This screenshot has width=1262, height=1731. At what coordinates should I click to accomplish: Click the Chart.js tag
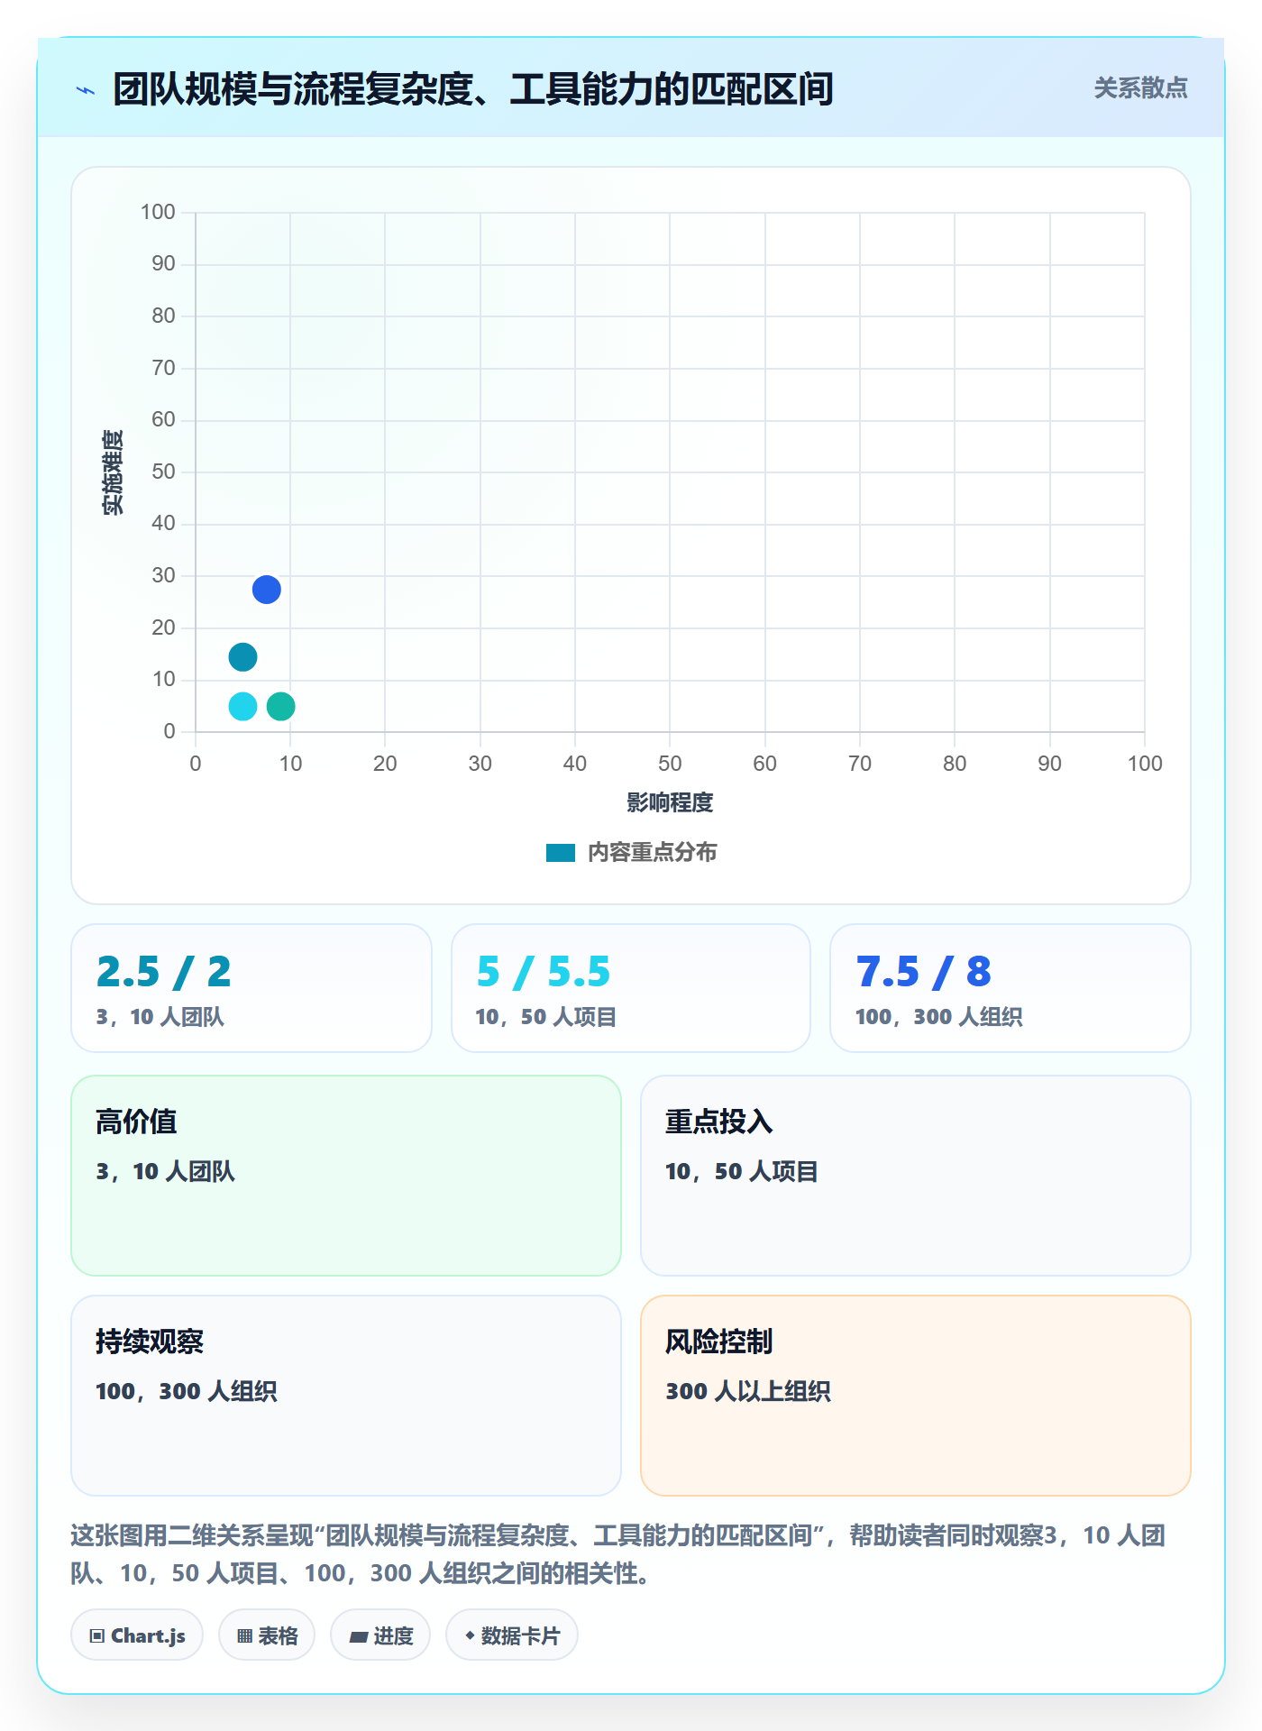pyautogui.click(x=137, y=1635)
